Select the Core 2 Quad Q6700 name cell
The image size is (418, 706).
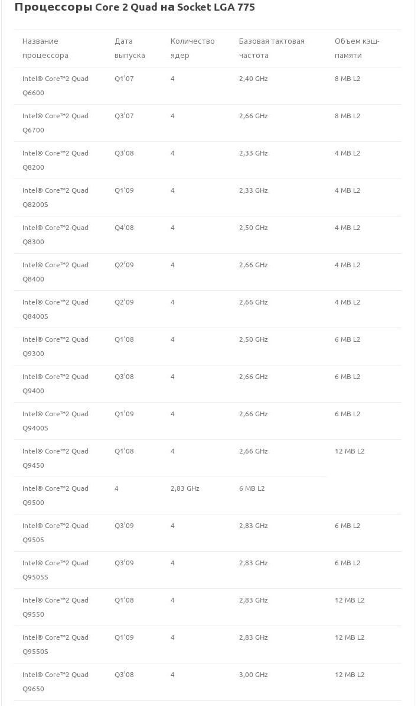pos(55,123)
